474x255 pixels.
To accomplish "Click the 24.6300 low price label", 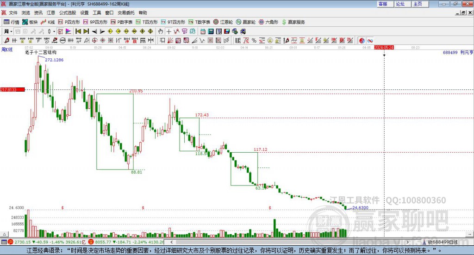I will (360, 208).
